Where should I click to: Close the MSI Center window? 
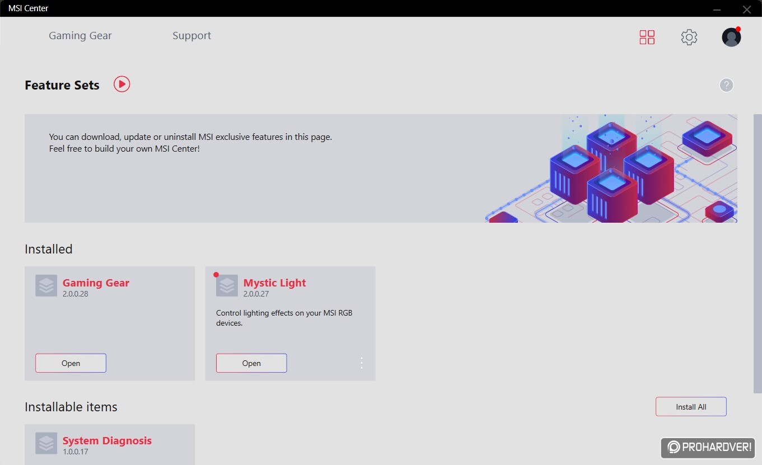pyautogui.click(x=746, y=9)
